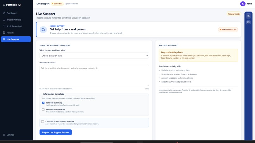Click the Live Support headset icon in sidebar
Image resolution: width=255 pixels, height=143 pixels.
click(4, 39)
